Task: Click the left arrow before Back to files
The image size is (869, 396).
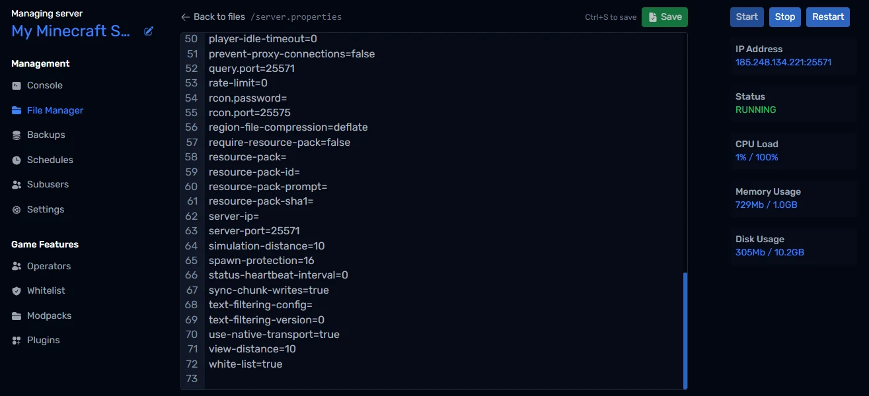Action: [x=185, y=17]
